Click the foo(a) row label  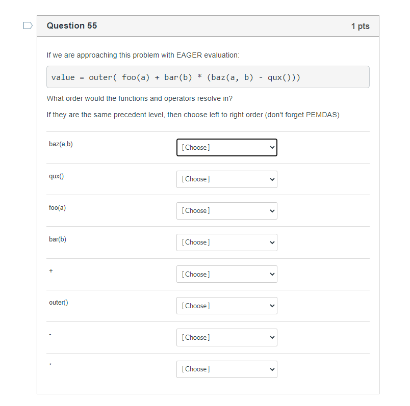57,208
